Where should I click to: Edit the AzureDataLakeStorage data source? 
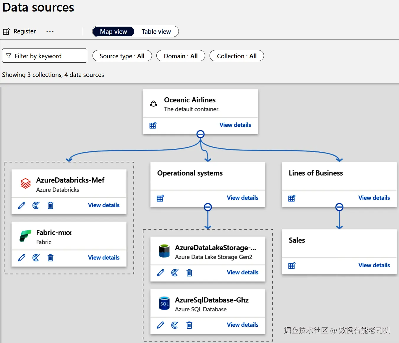click(160, 273)
